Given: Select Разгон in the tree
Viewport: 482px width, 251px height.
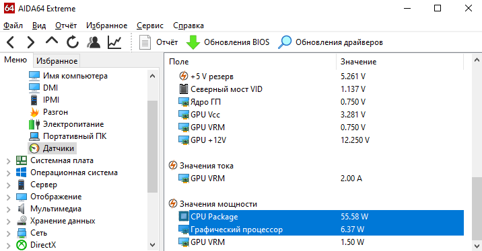Looking at the screenshot, I should point(55,112).
